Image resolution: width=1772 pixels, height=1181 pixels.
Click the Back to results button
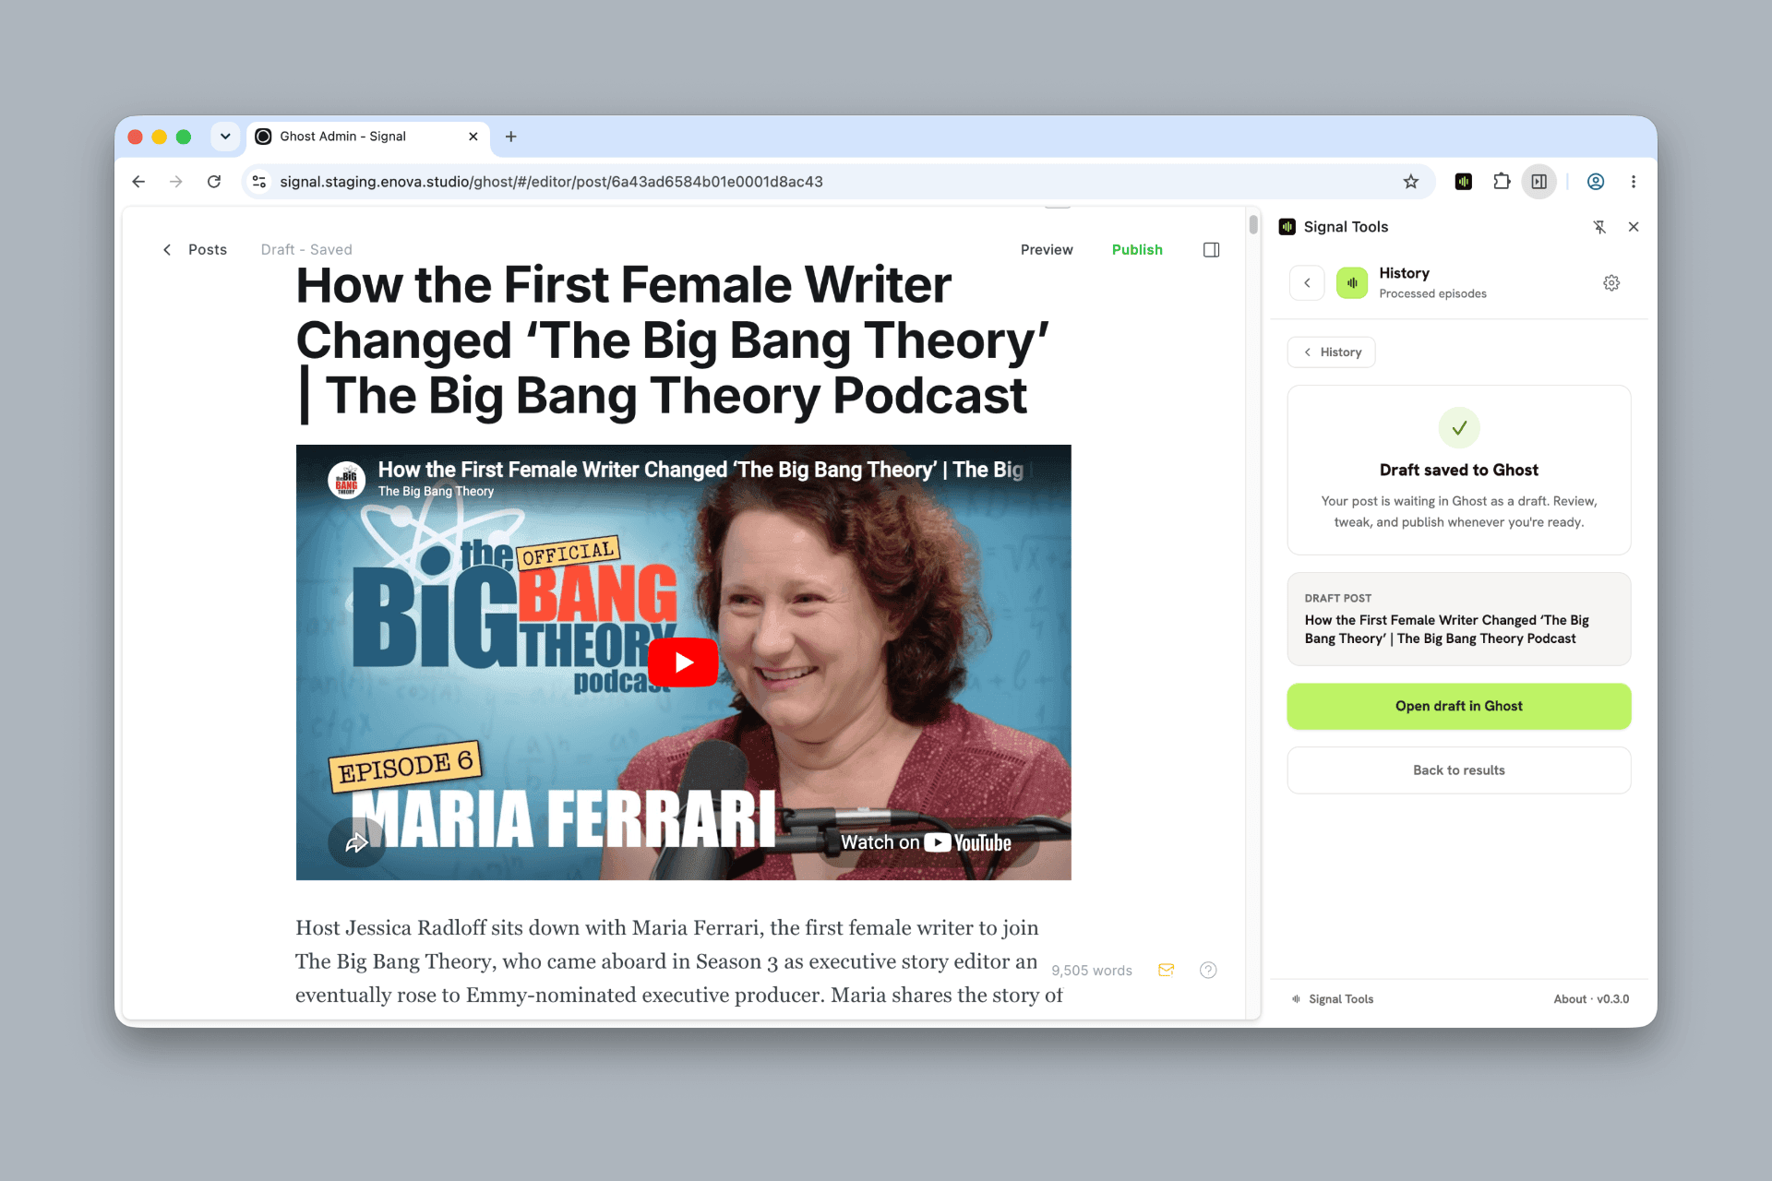[x=1458, y=770]
